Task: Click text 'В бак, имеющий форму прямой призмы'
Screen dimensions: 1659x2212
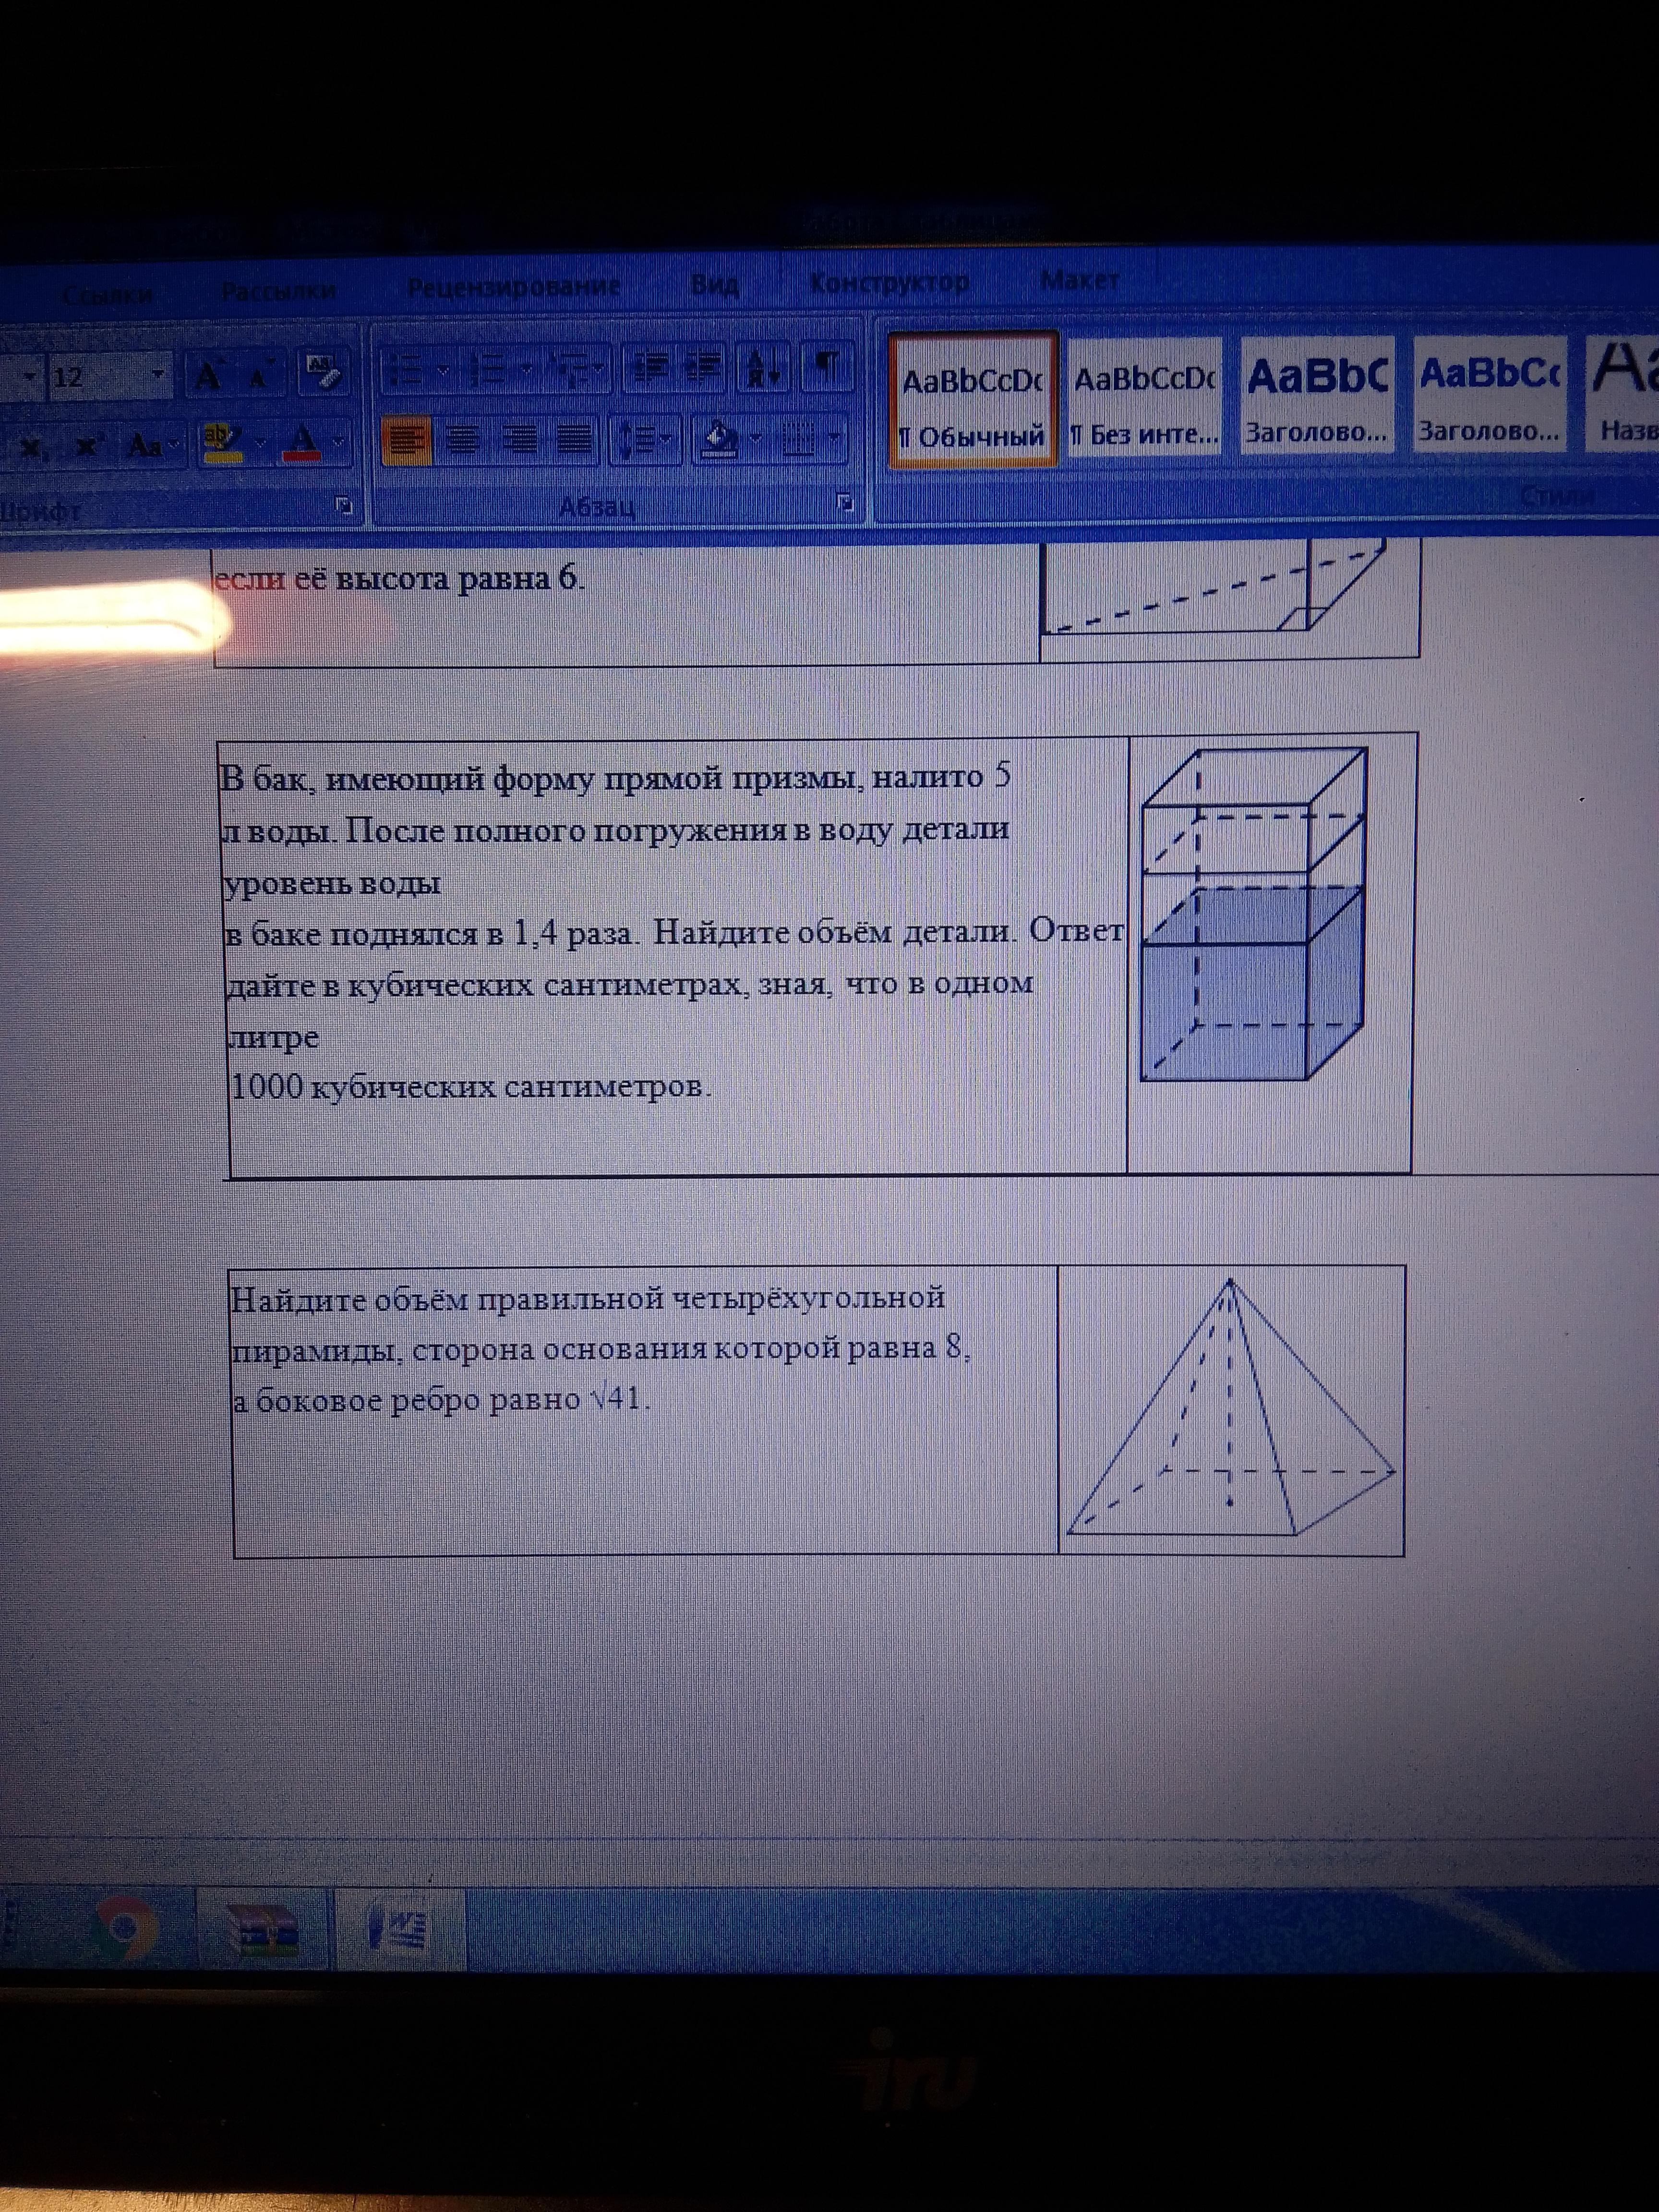Action: click(x=540, y=777)
